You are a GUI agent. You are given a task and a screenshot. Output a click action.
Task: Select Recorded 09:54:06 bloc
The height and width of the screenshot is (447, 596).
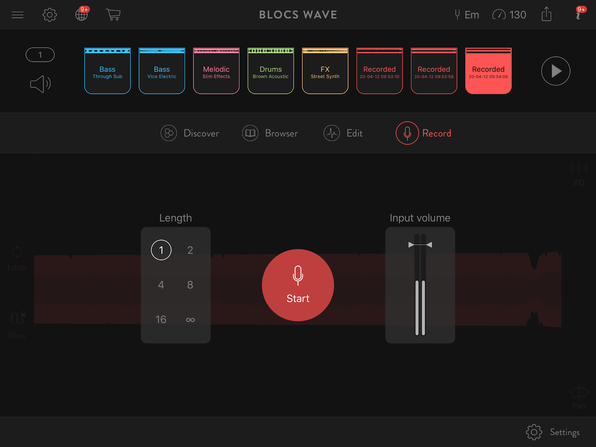[x=488, y=71]
